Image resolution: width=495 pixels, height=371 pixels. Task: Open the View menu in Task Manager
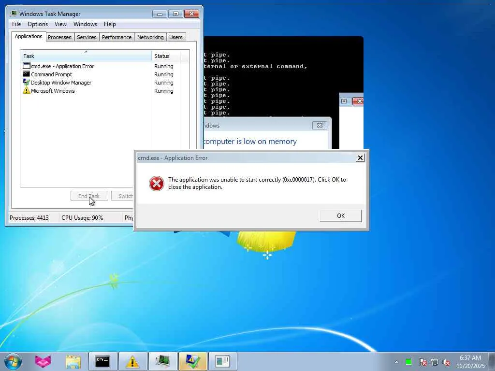pyautogui.click(x=60, y=24)
